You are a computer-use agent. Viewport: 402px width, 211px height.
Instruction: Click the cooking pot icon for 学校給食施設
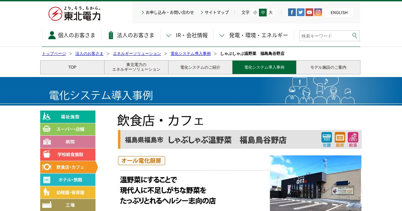[47, 154]
